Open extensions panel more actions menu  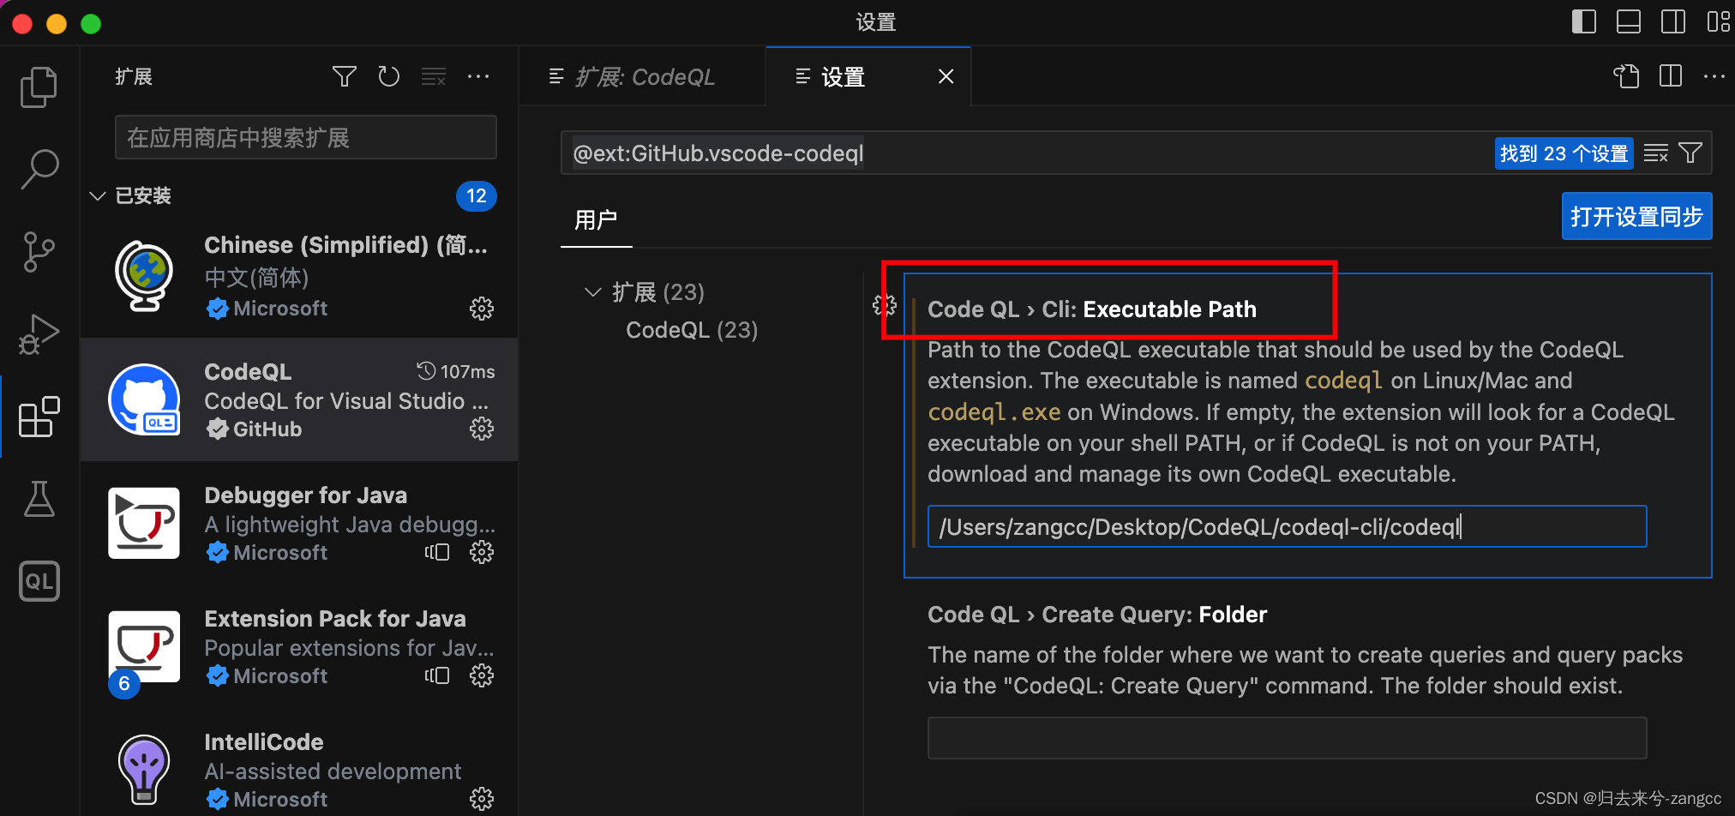point(478,76)
